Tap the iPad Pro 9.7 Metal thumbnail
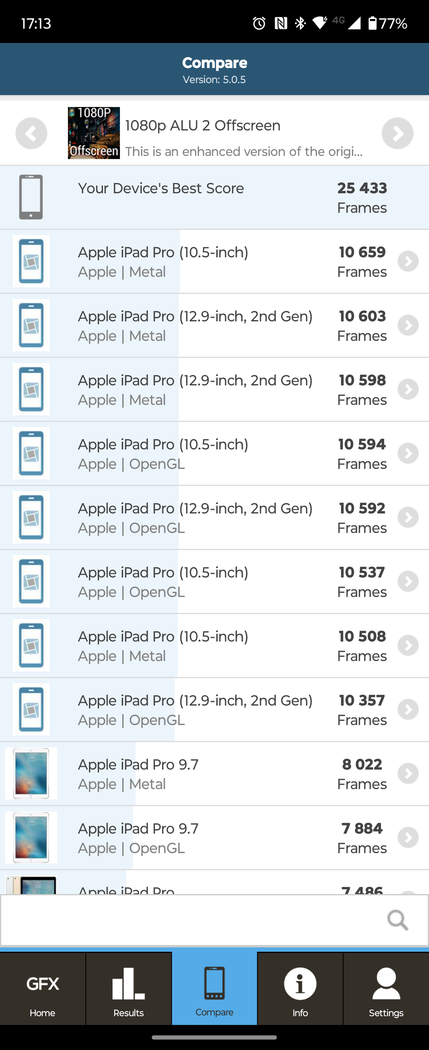429x1050 pixels. tap(31, 773)
